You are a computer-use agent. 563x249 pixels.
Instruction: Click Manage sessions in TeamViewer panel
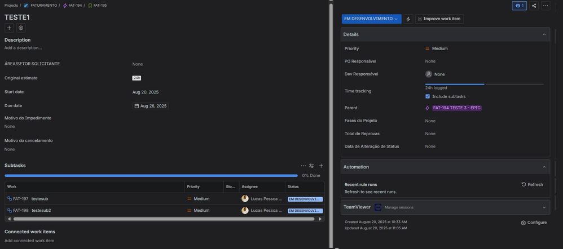399,207
